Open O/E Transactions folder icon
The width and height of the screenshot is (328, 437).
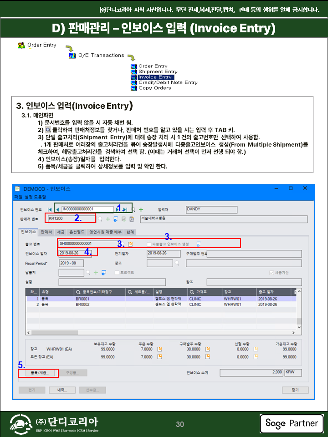coord(72,56)
